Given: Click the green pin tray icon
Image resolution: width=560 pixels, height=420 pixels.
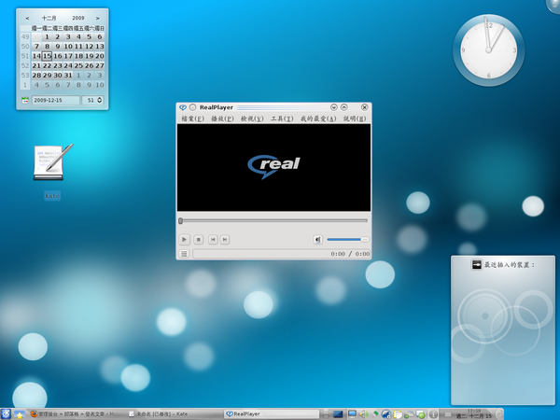Looking at the screenshot, I should pos(375,414).
